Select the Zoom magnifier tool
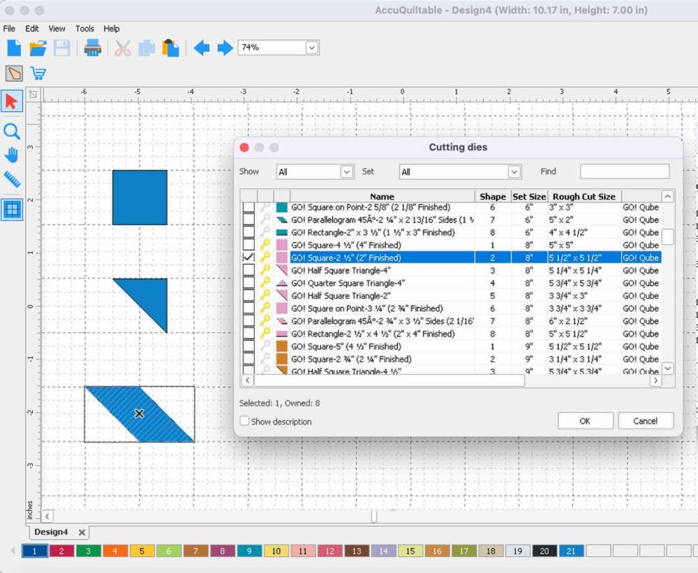This screenshot has width=698, height=573. pos(12,132)
